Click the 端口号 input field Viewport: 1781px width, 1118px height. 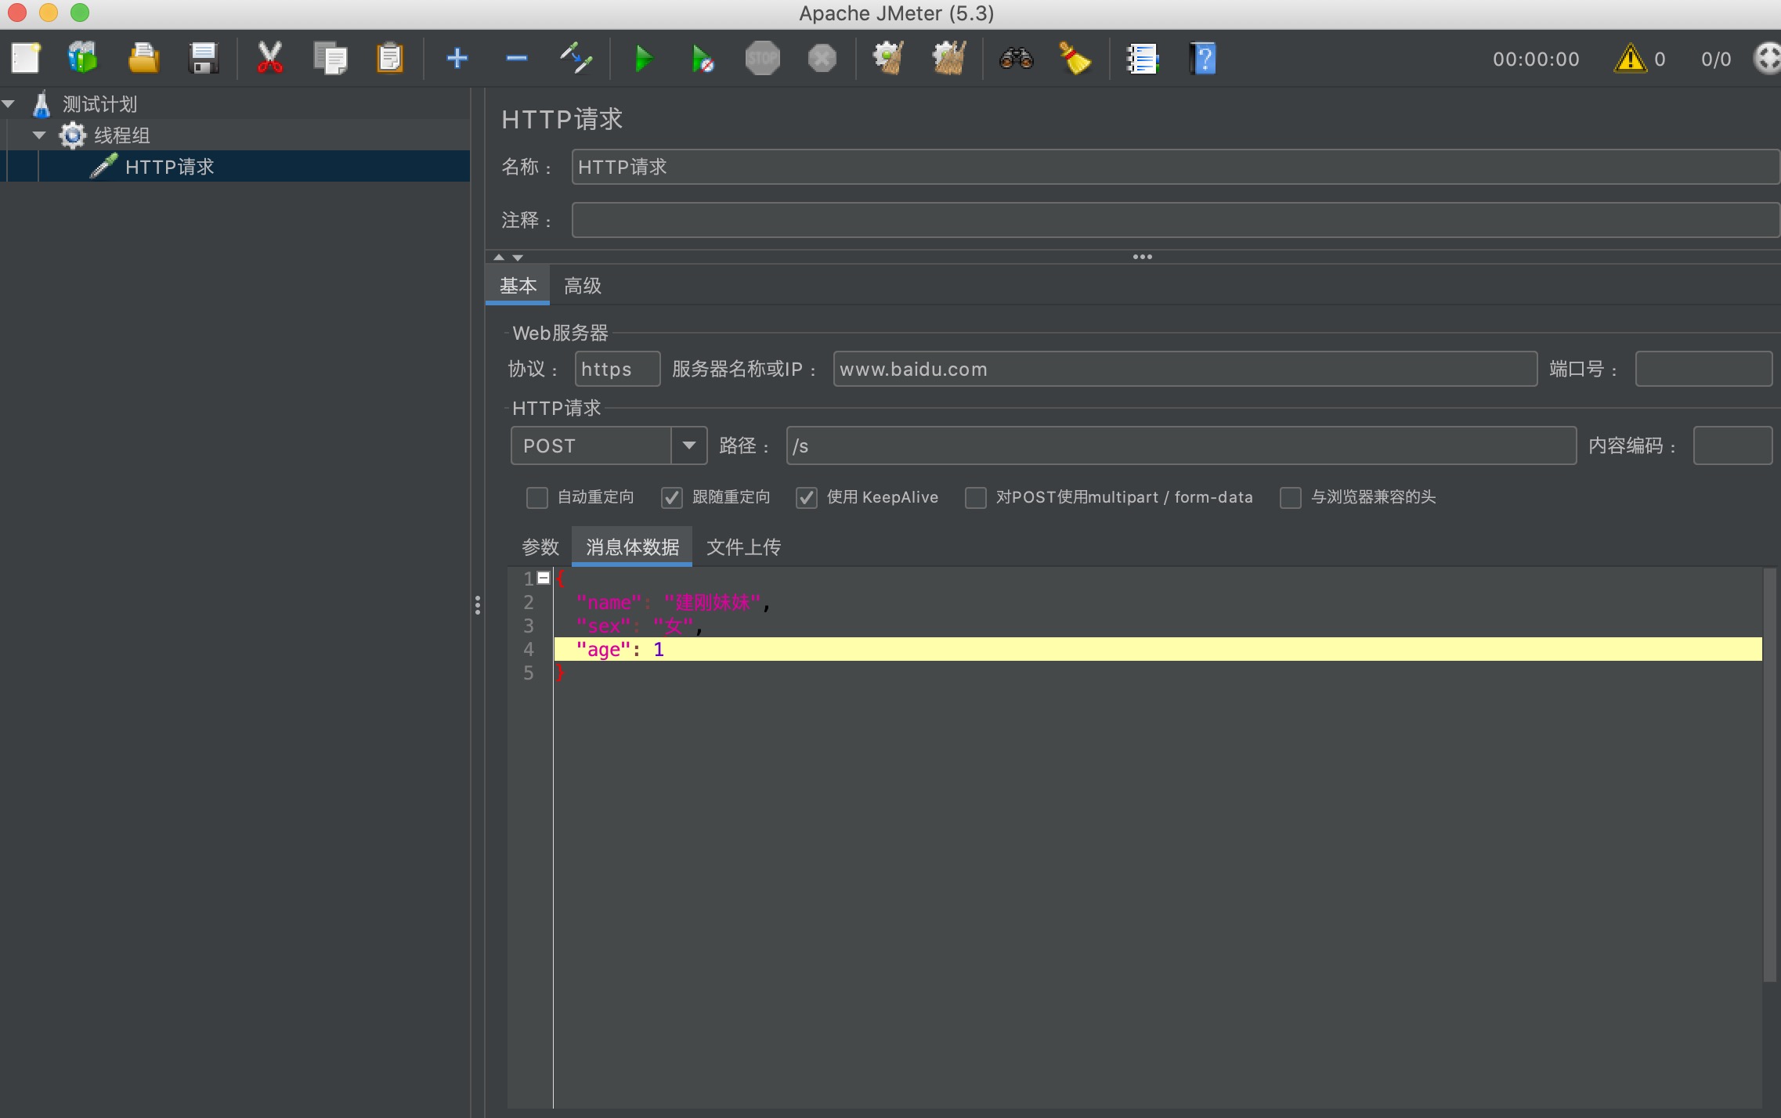point(1703,369)
